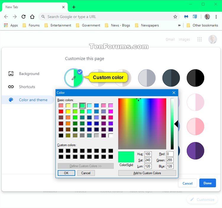
Task: Open the Gmail link
Action: (170, 39)
